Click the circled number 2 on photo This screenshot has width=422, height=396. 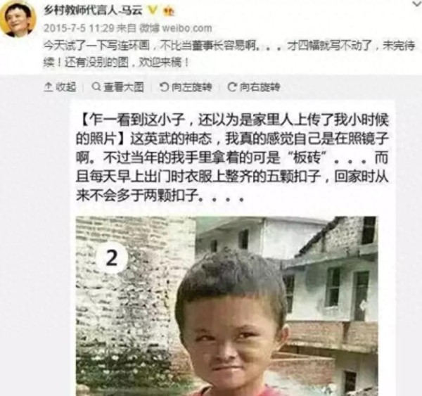coord(112,258)
